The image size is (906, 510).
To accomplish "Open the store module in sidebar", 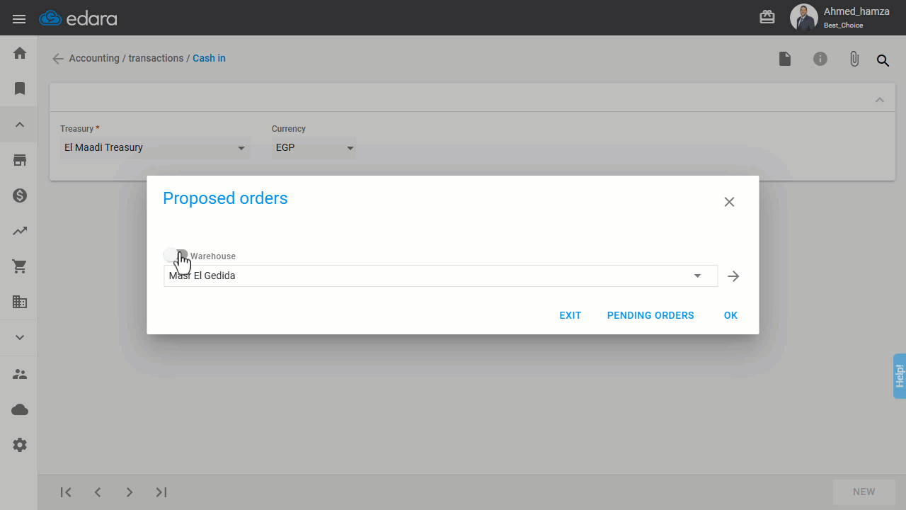I will (20, 160).
